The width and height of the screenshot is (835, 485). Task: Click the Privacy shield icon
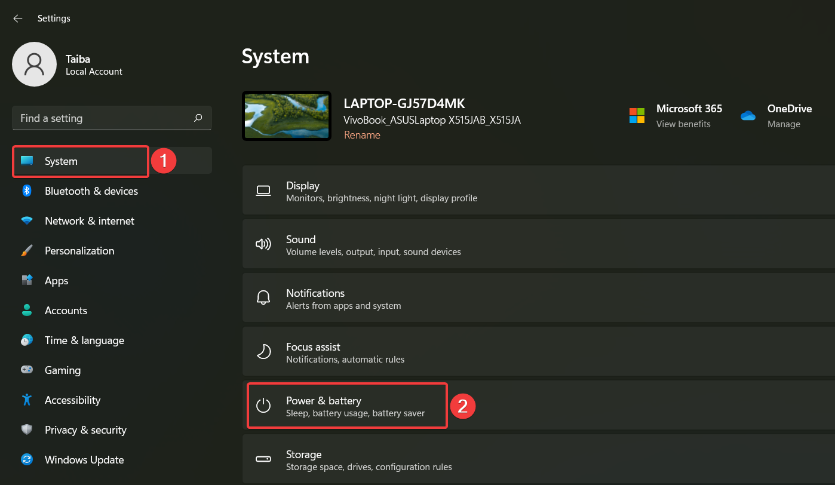[x=27, y=430]
